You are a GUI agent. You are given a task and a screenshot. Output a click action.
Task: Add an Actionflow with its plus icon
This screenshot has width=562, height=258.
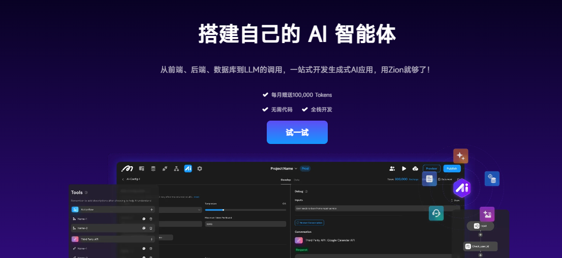(151, 209)
